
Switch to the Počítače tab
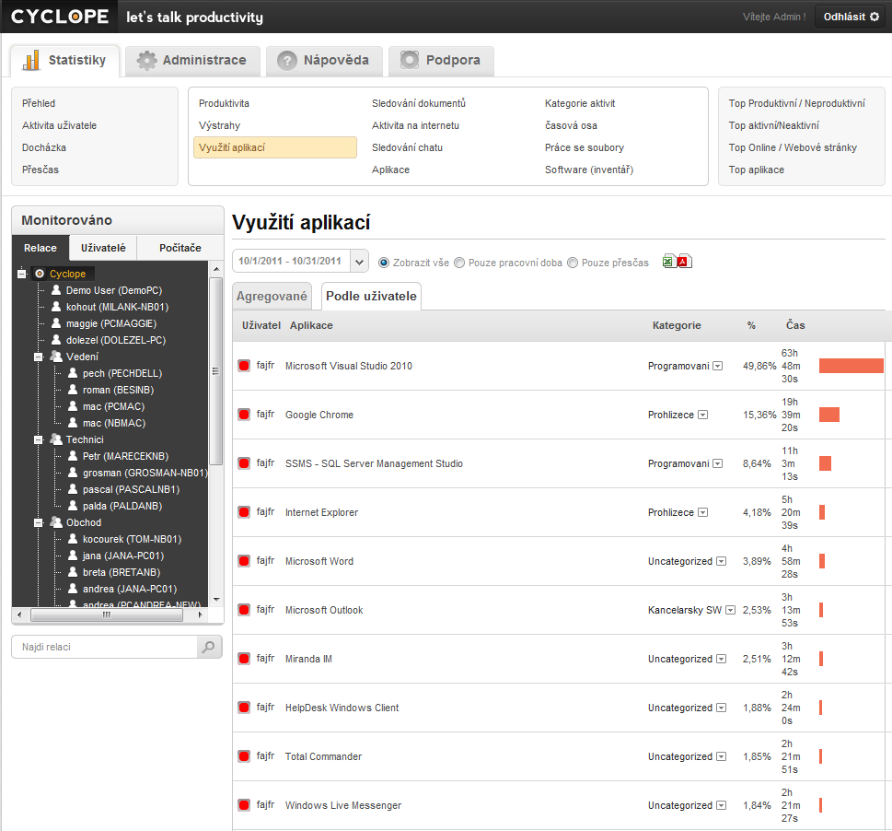point(180,248)
